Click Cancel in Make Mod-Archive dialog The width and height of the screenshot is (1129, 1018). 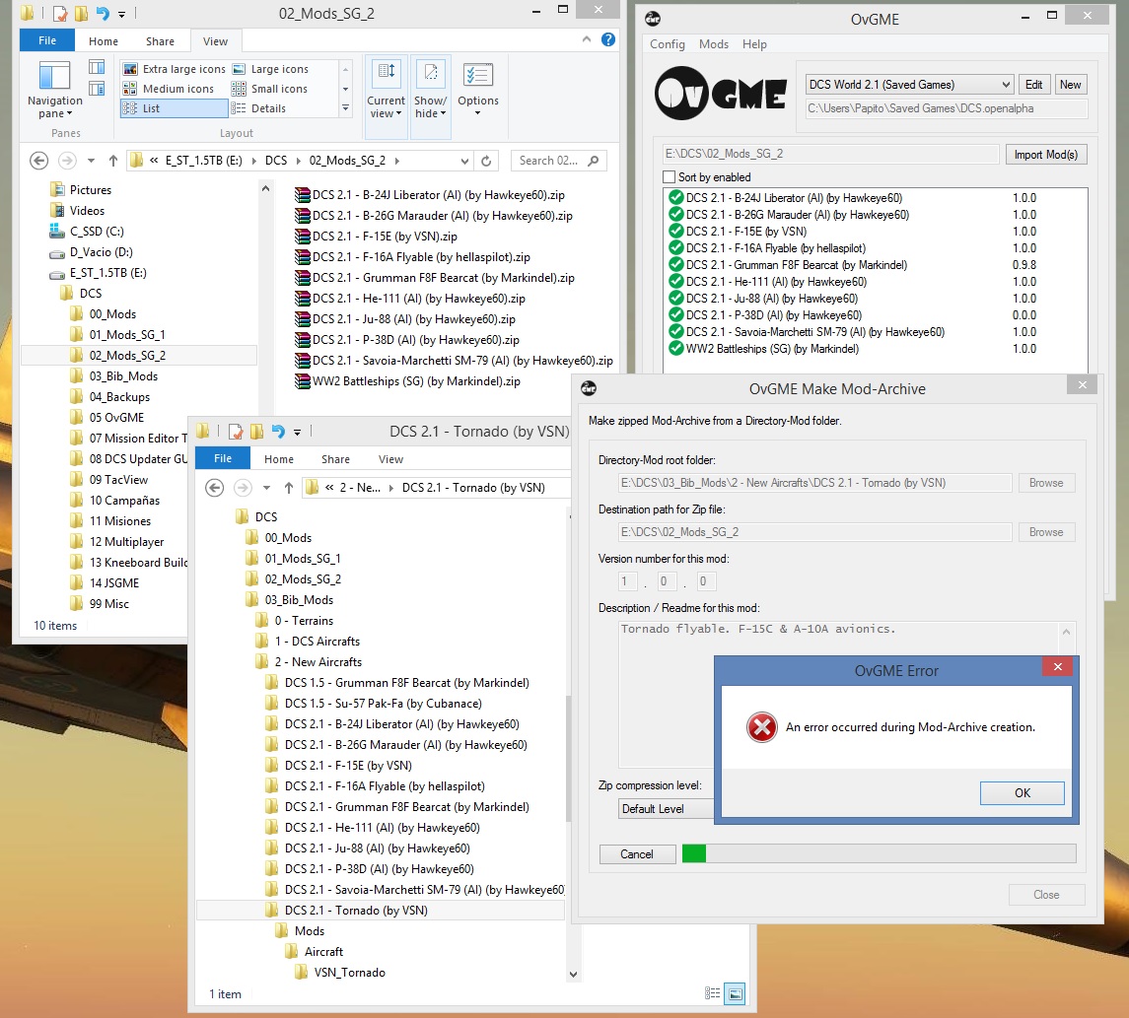point(637,854)
